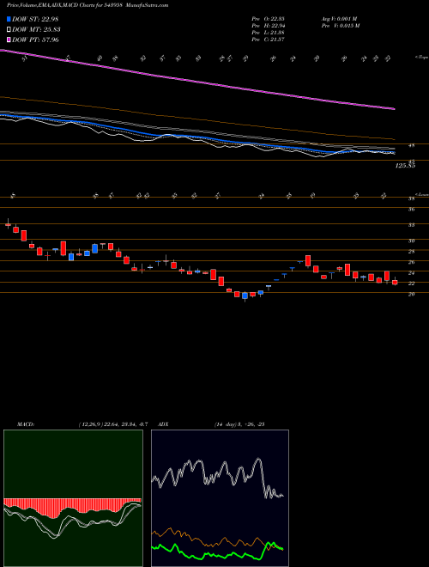Click the lowest blue candlestick near 20
429x567 pixels.
pos(245,296)
